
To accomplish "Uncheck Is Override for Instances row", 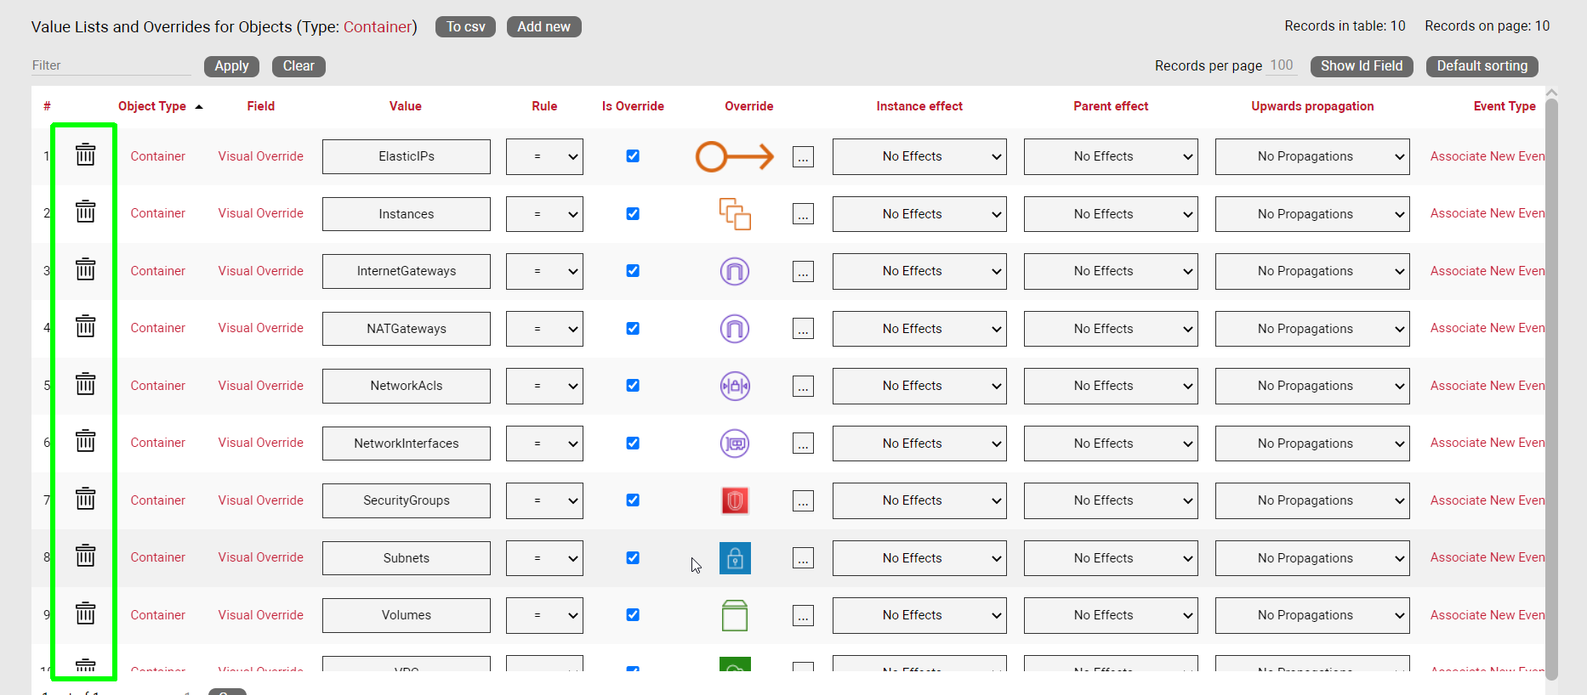I will 633,214.
